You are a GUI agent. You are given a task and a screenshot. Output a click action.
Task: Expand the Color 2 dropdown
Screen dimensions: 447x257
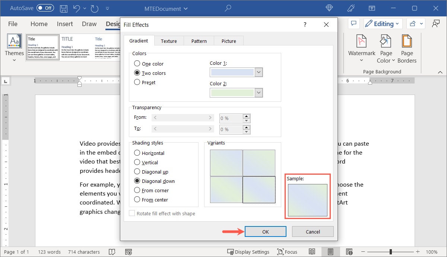click(x=259, y=93)
